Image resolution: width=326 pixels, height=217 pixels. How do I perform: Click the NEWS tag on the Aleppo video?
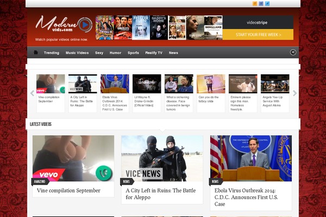(x=127, y=182)
